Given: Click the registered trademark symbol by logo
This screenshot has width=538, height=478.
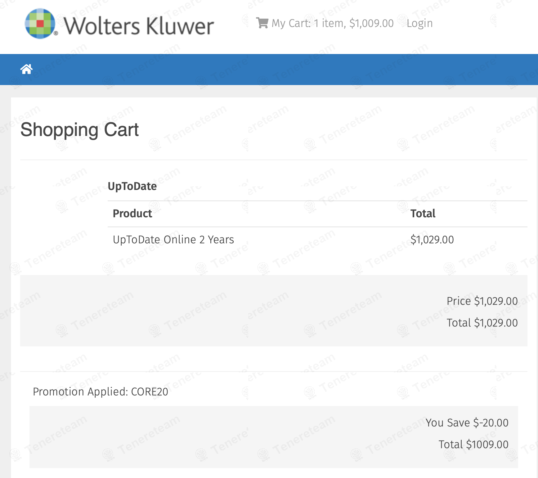Looking at the screenshot, I should click(x=56, y=33).
